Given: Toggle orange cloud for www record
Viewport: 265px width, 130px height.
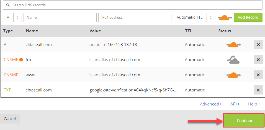Looking at the screenshot, I should [x=233, y=75].
